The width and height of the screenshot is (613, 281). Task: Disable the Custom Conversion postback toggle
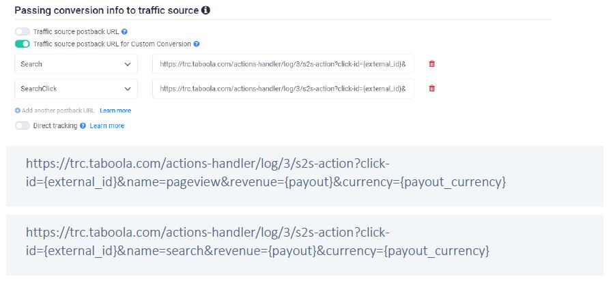(23, 44)
